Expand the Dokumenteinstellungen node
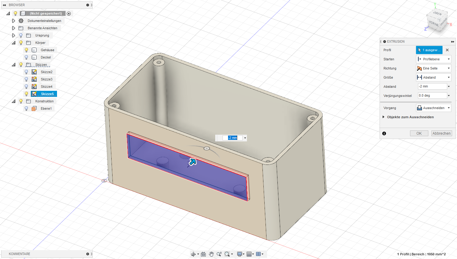 (x=13, y=21)
